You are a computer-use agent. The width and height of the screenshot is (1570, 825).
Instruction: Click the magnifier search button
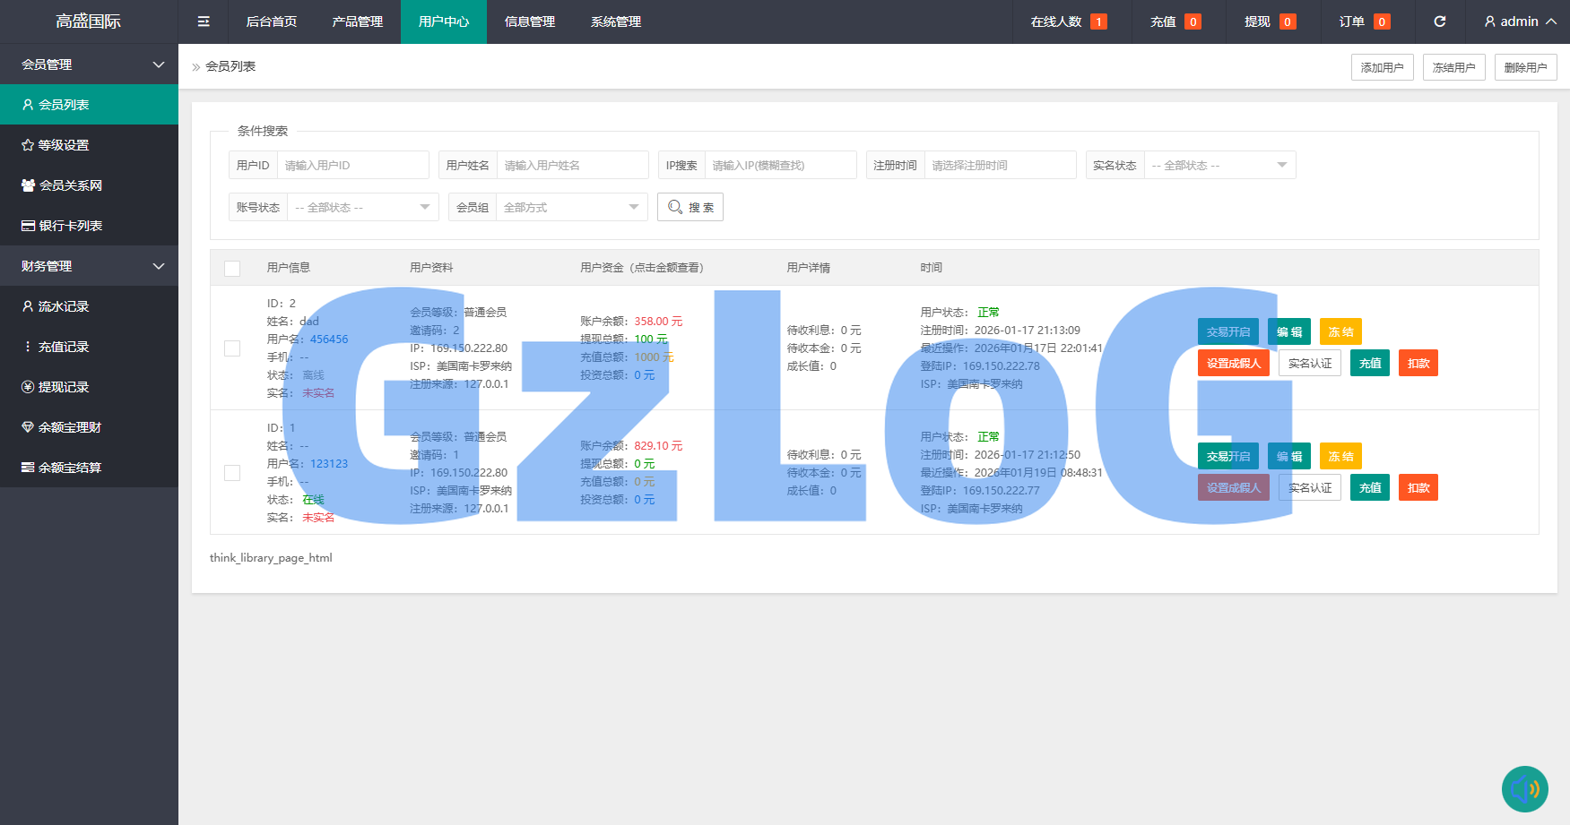(x=690, y=207)
